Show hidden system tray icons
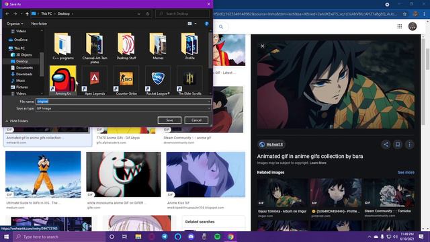Screen dimensions: 430x242 tap(370, 237)
